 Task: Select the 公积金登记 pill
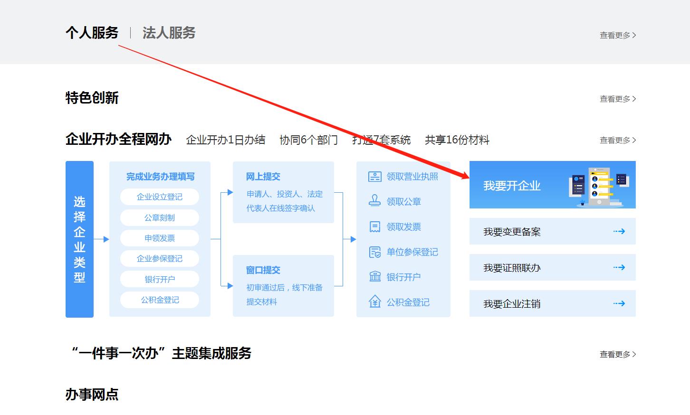click(x=160, y=300)
